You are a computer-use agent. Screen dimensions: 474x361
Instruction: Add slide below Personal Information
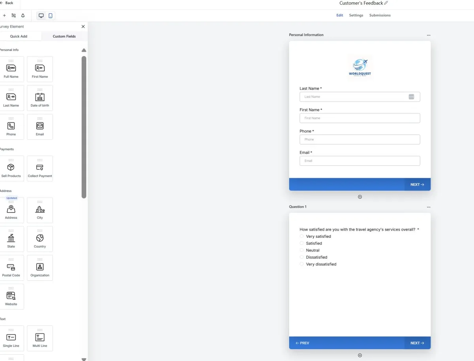coord(360,197)
